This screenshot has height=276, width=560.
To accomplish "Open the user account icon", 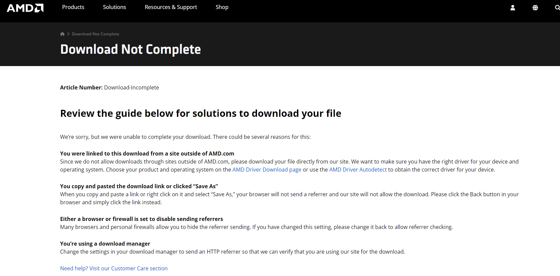I will [x=513, y=8].
